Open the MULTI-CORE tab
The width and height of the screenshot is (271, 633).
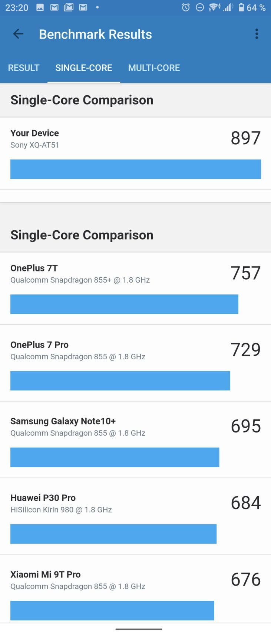[154, 68]
